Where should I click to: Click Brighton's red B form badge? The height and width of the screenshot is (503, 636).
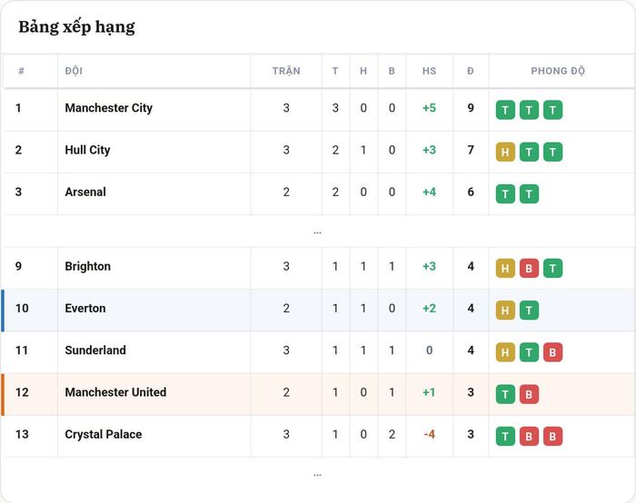[529, 269]
